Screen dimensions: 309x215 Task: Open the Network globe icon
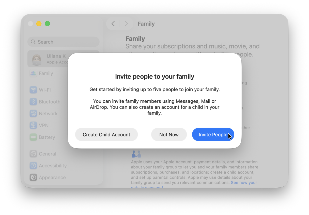pos(33,114)
